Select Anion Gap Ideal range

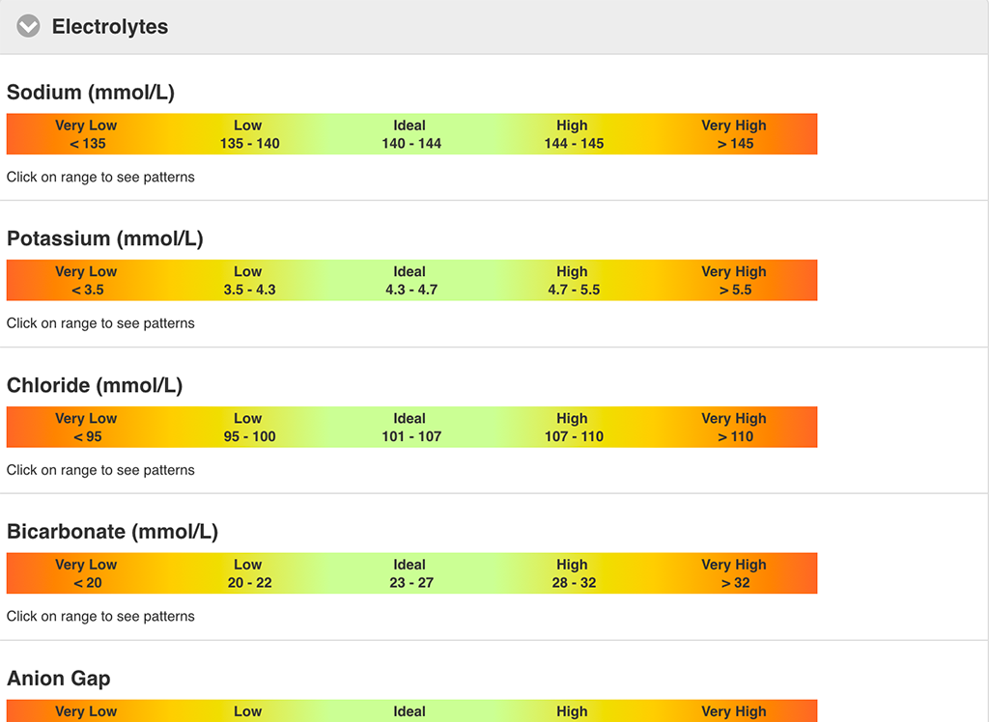411,710
